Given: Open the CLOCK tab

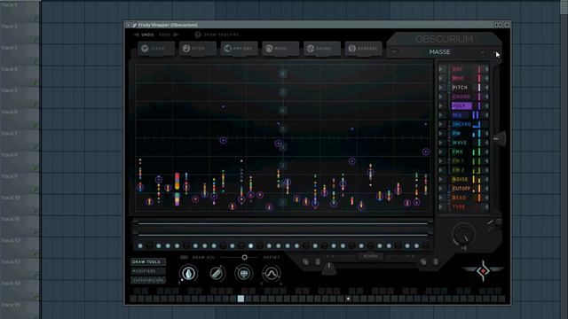Looking at the screenshot, I should click(156, 49).
